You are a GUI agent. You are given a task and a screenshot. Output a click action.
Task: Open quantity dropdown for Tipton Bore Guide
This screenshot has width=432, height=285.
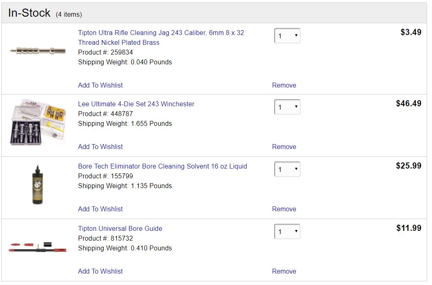tap(287, 232)
